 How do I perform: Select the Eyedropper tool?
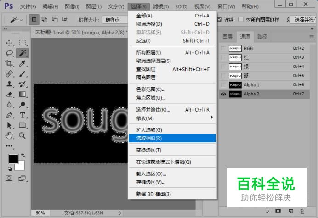tap(22, 63)
